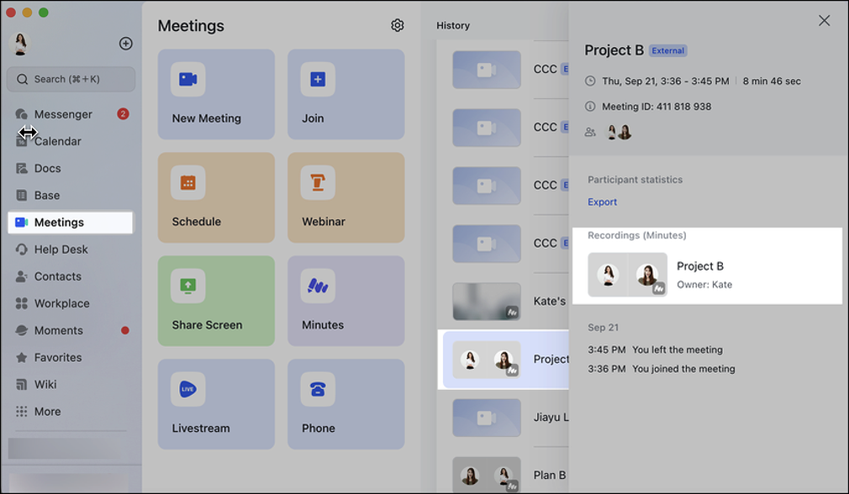The width and height of the screenshot is (849, 494).
Task: Click the New Meeting camera icon
Action: point(188,79)
